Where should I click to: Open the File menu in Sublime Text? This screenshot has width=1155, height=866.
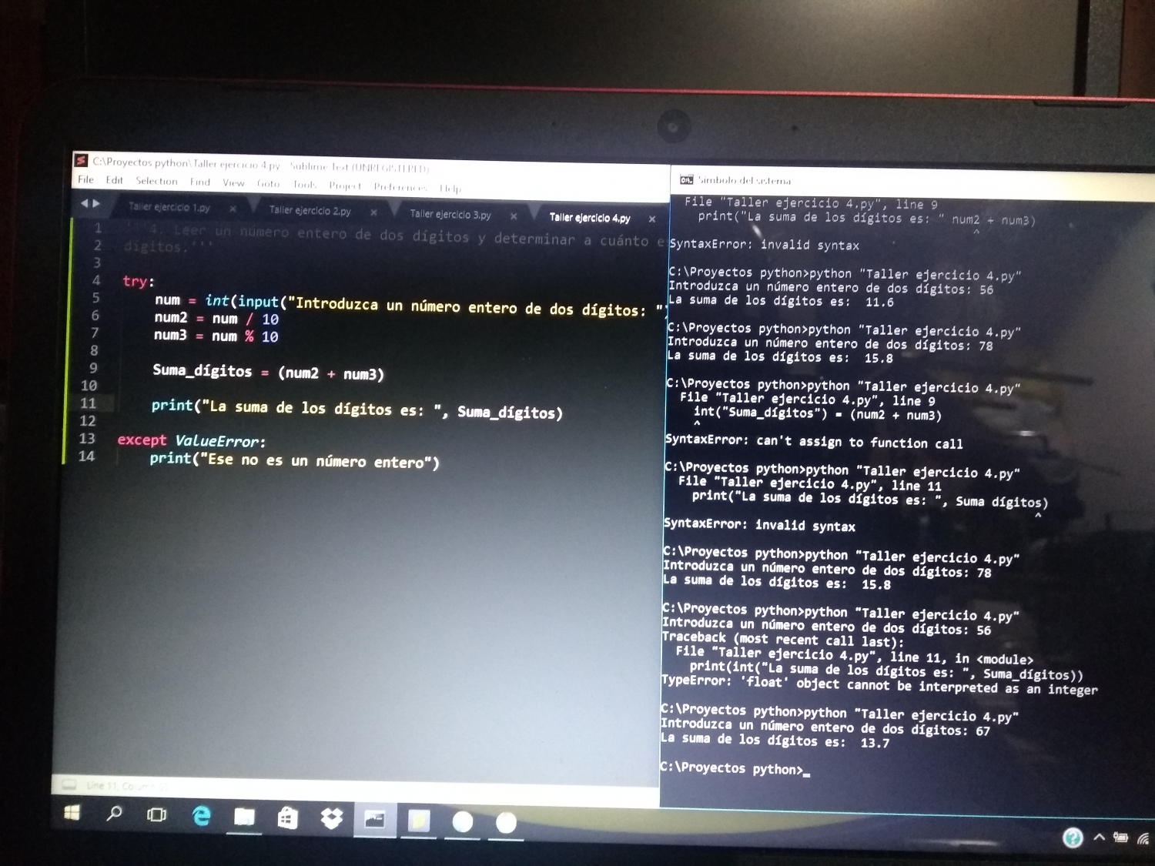85,179
